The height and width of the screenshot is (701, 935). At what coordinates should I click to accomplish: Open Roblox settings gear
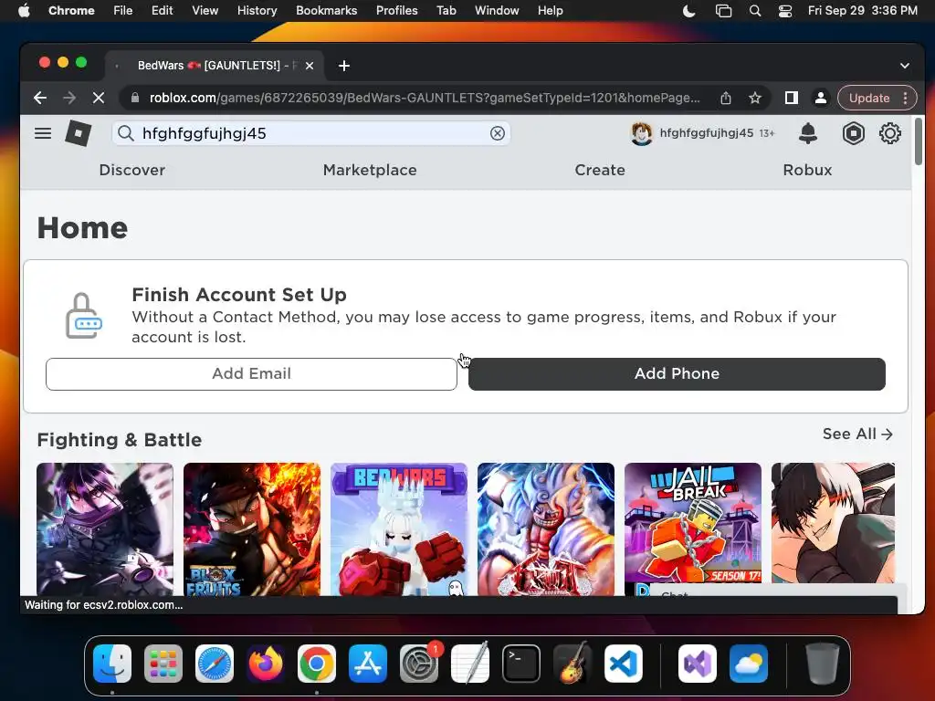pyautogui.click(x=889, y=133)
